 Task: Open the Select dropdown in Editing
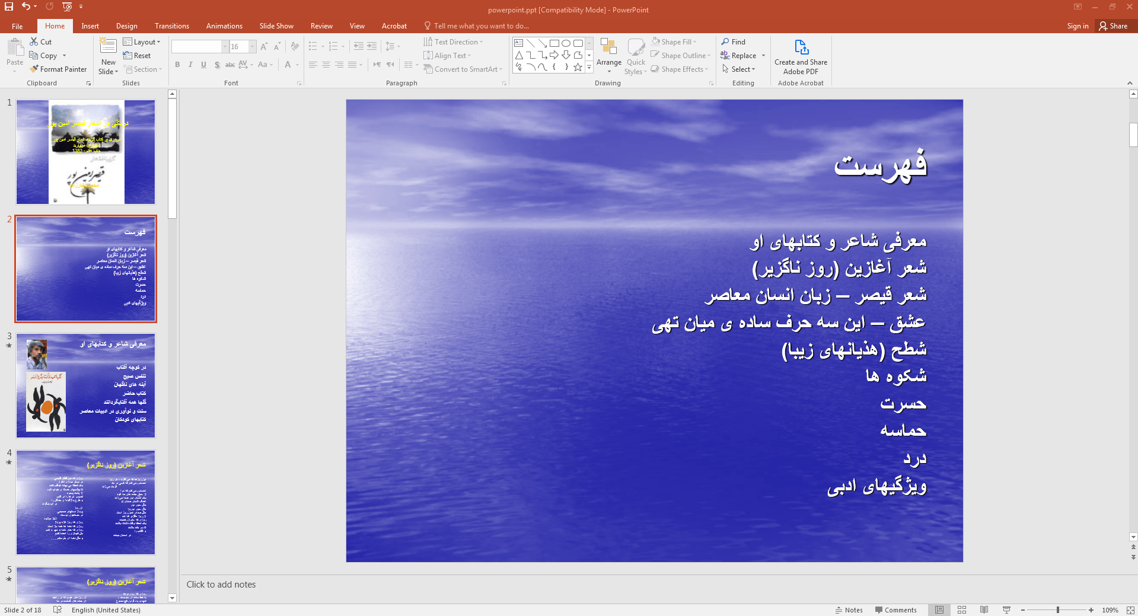pos(738,69)
